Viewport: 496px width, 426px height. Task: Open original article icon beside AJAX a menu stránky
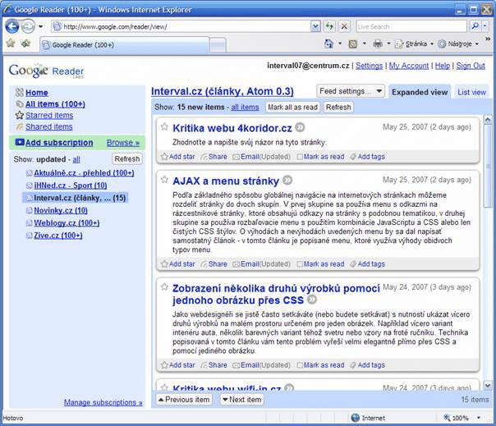tap(287, 181)
